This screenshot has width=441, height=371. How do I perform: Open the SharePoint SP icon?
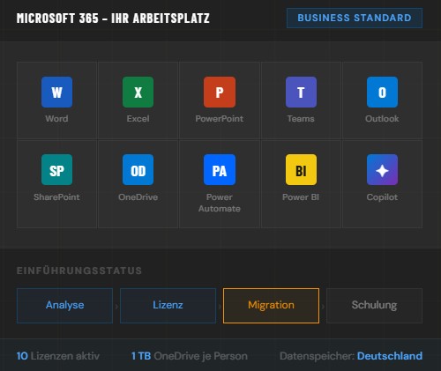click(x=56, y=170)
